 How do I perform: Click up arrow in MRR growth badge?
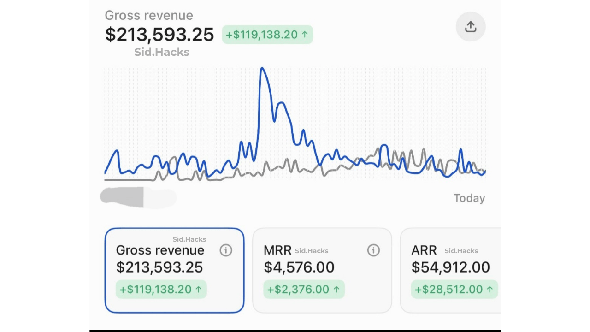point(336,290)
